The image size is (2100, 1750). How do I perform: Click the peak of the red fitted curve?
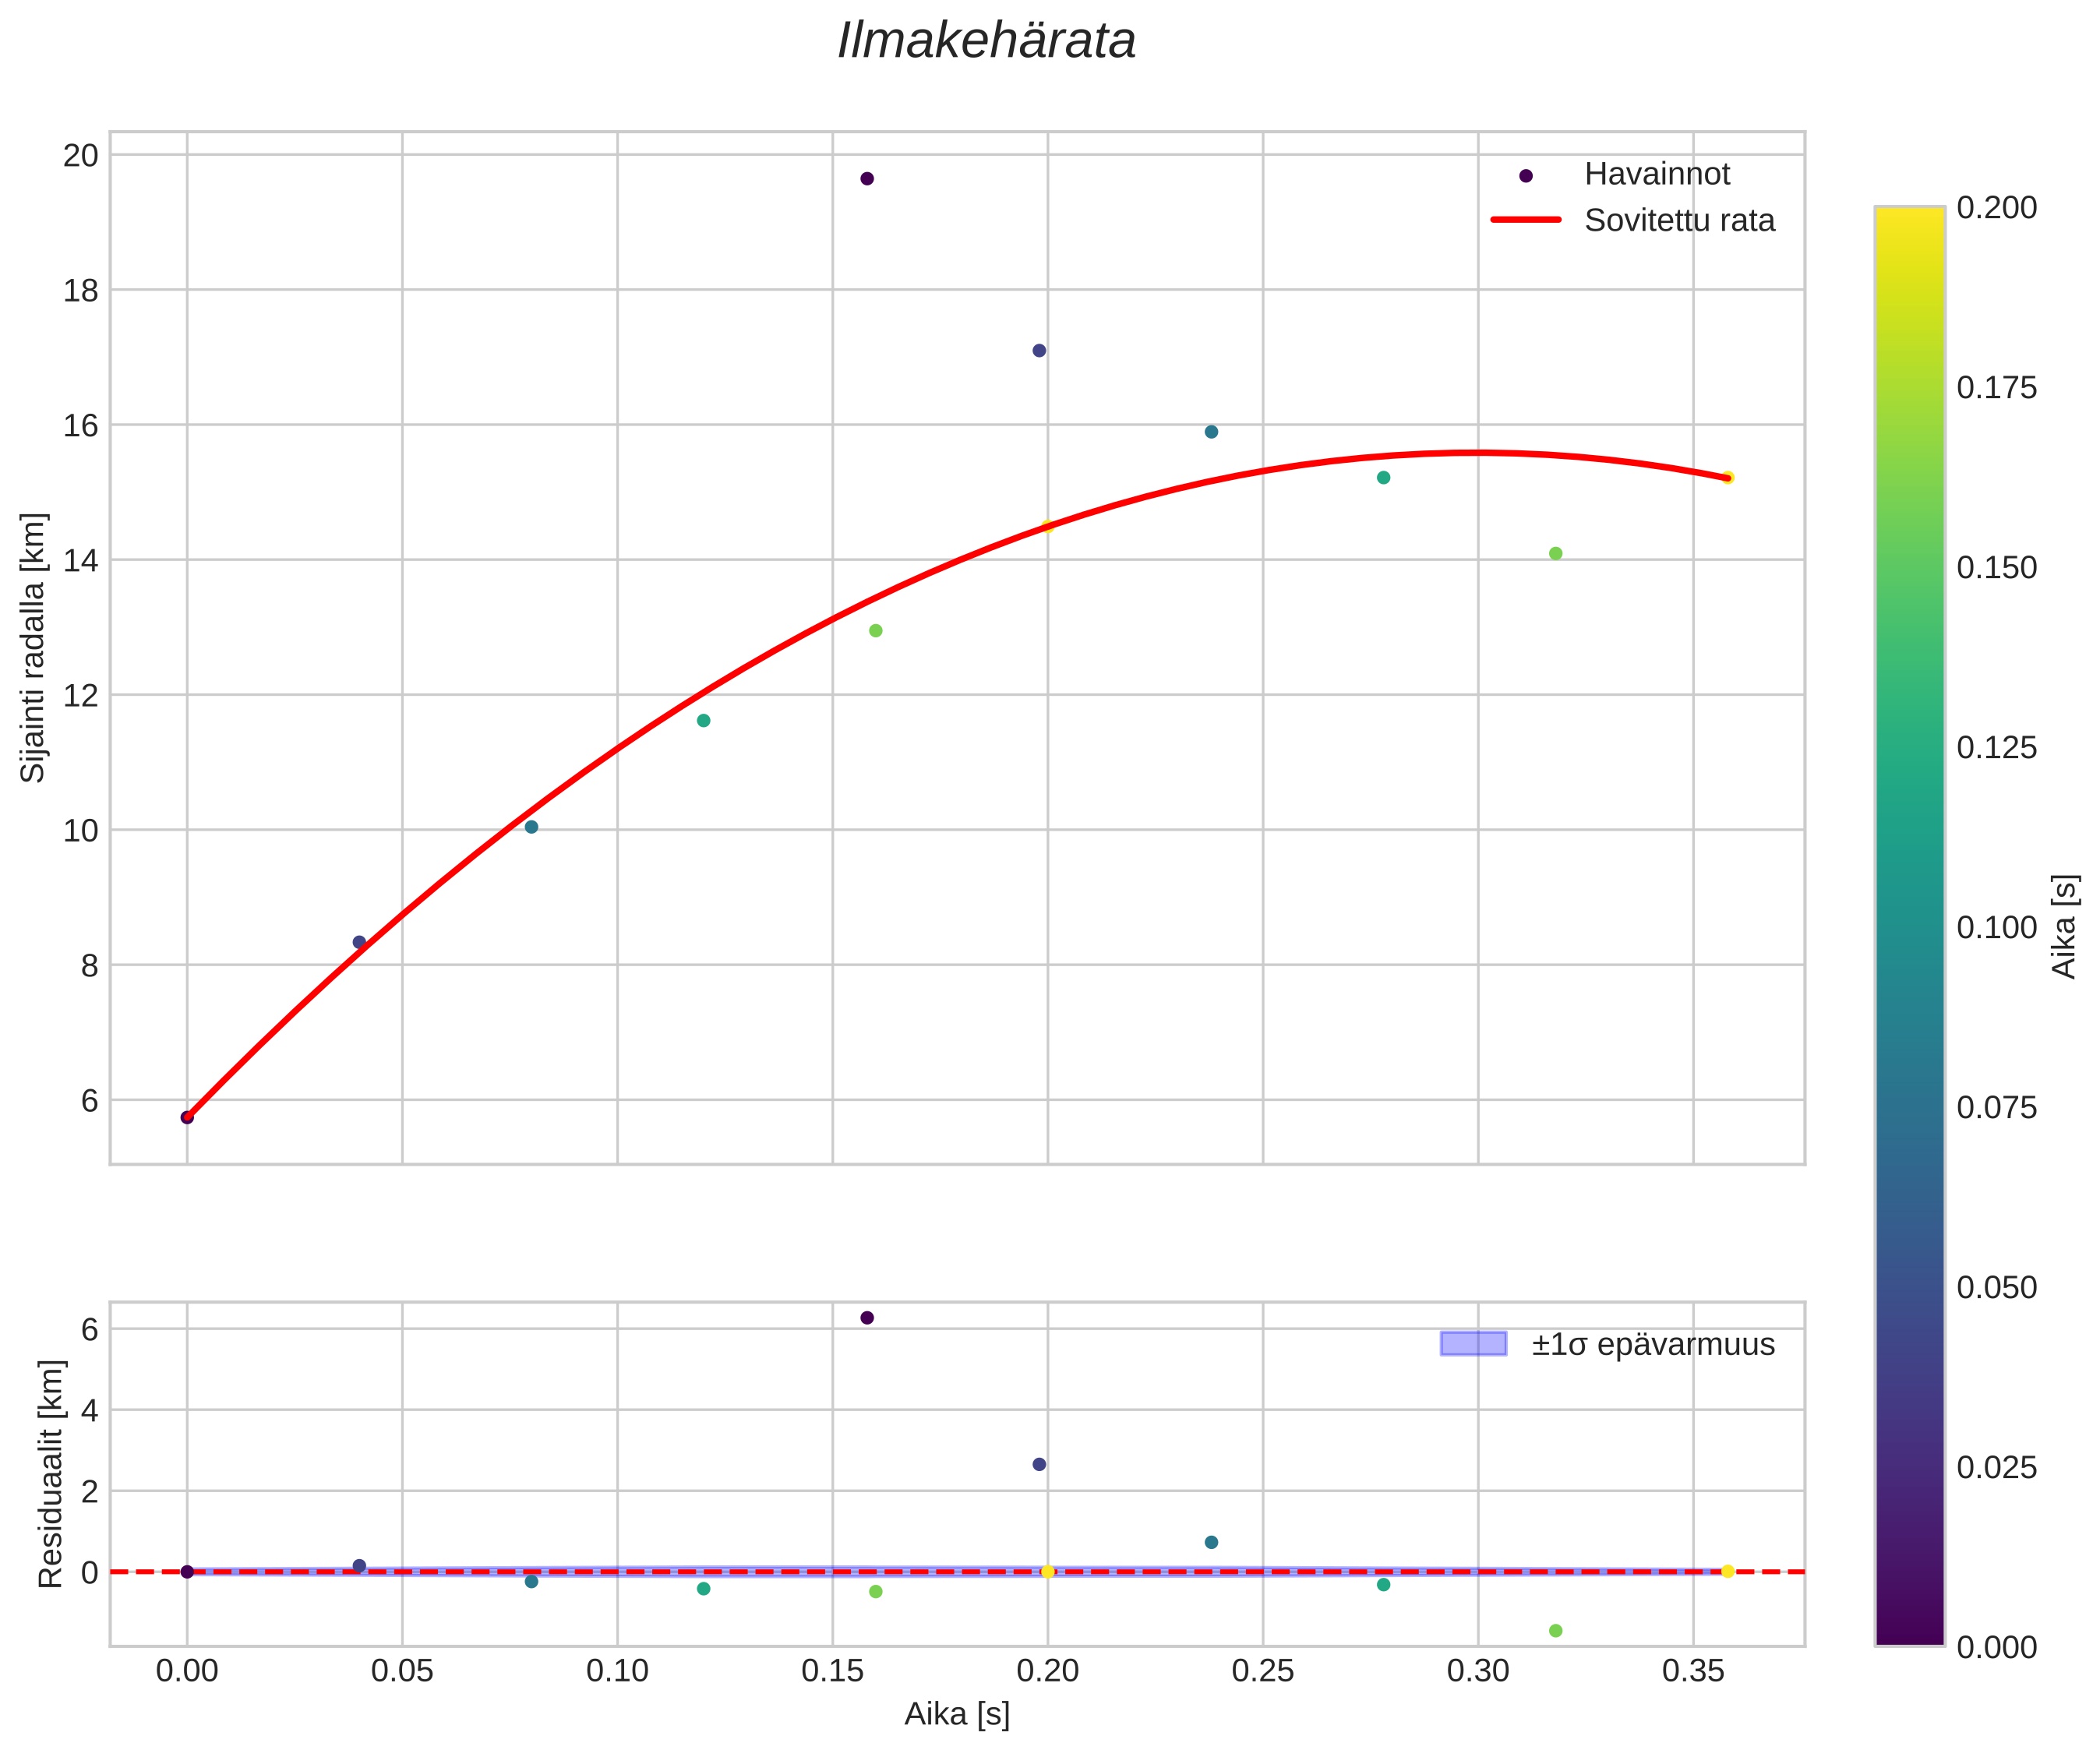[x=1478, y=453]
